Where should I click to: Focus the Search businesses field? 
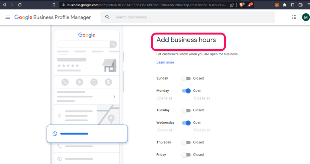(188, 17)
